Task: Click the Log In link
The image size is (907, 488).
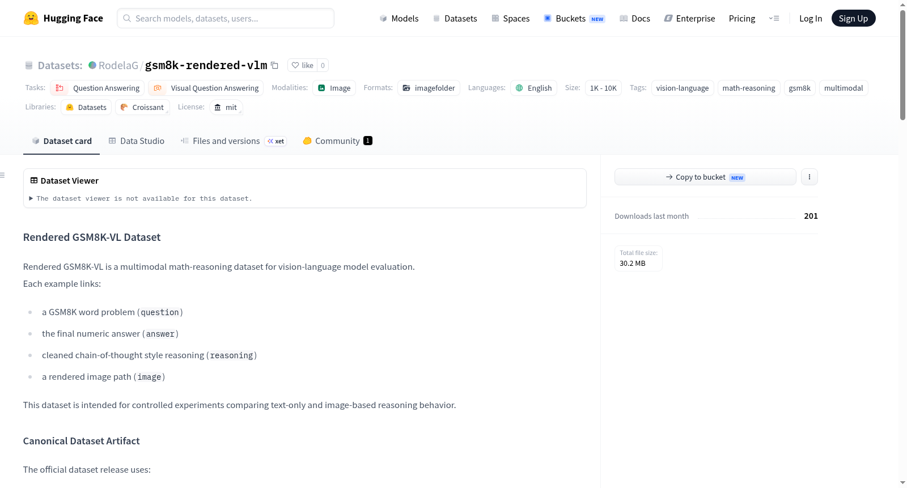Action: pyautogui.click(x=811, y=18)
